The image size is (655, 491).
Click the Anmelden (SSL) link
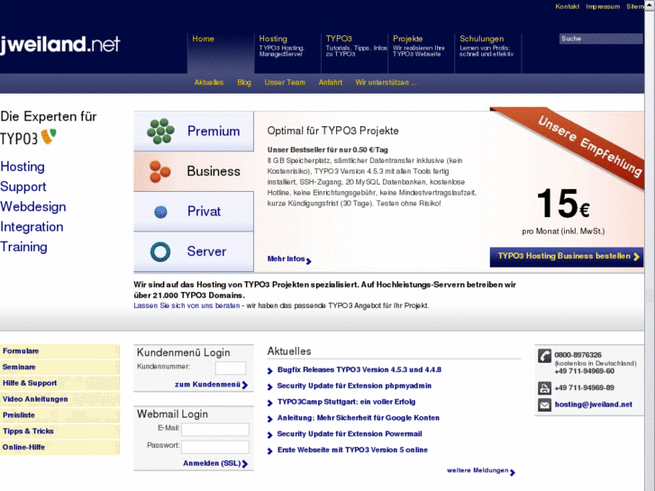[x=213, y=463]
